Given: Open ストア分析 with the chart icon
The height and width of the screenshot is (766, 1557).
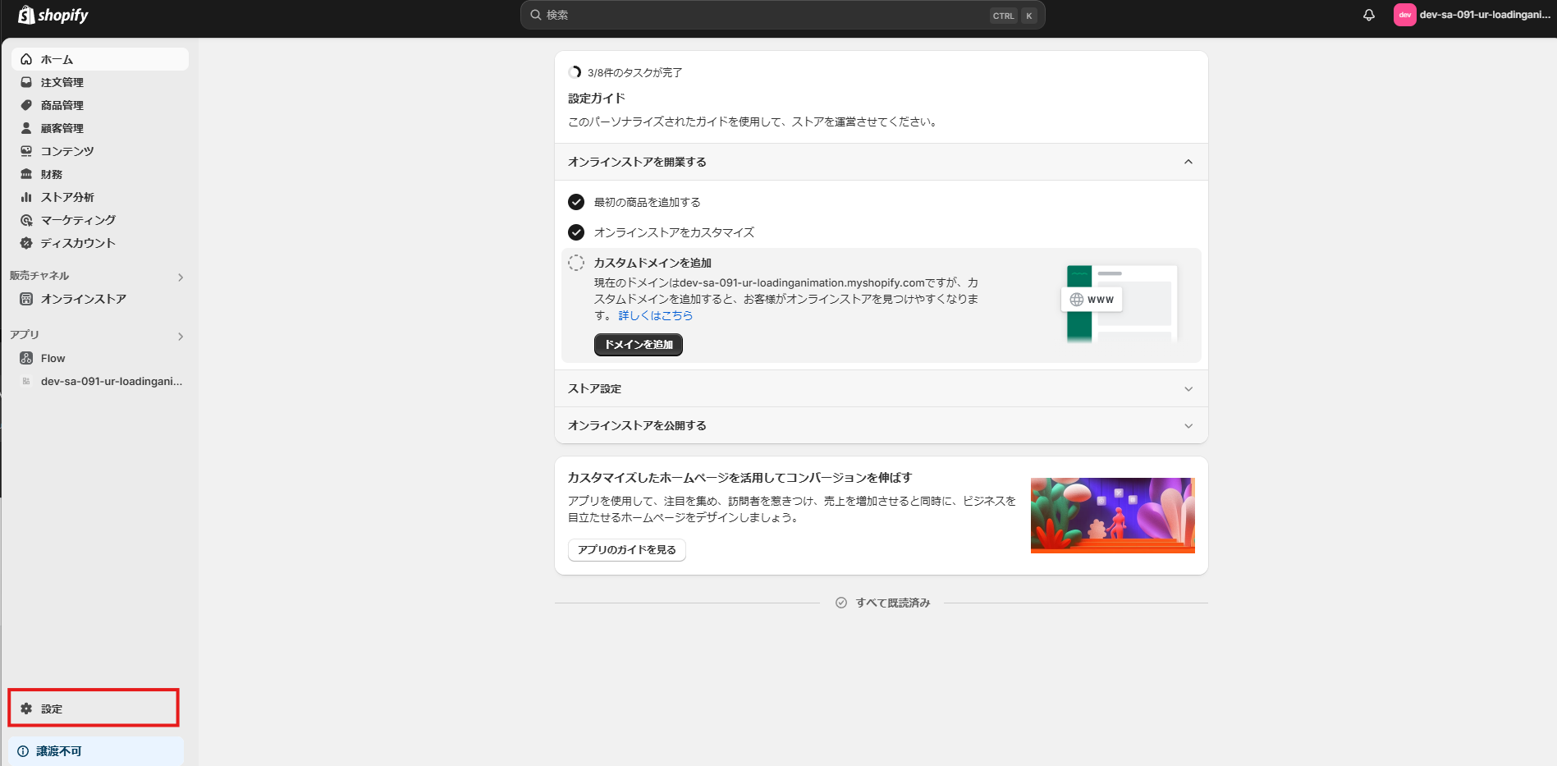Looking at the screenshot, I should click(64, 197).
